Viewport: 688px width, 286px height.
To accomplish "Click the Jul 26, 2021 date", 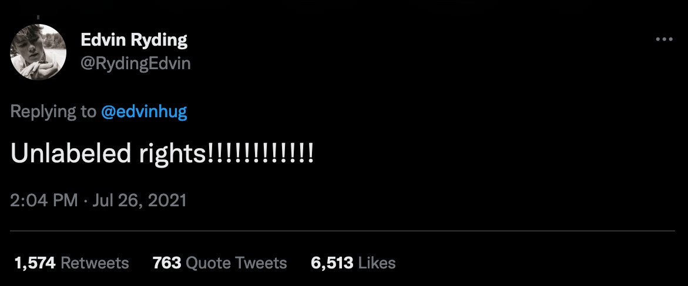I will click(x=137, y=200).
